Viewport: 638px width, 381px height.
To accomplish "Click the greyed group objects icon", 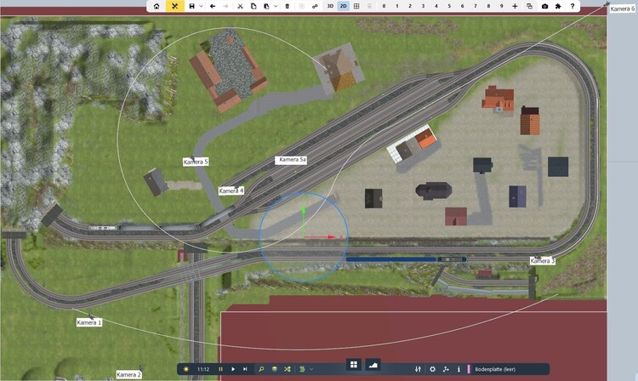I will (x=301, y=6).
